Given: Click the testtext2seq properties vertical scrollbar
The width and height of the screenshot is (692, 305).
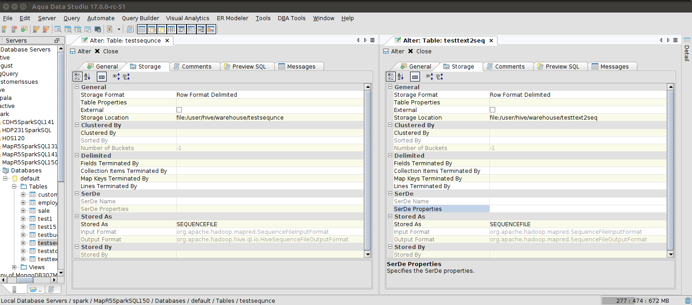Looking at the screenshot, I should [670, 170].
